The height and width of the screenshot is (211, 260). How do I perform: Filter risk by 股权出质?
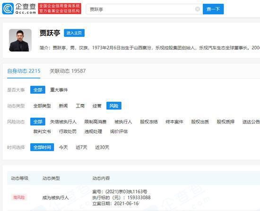point(200,122)
